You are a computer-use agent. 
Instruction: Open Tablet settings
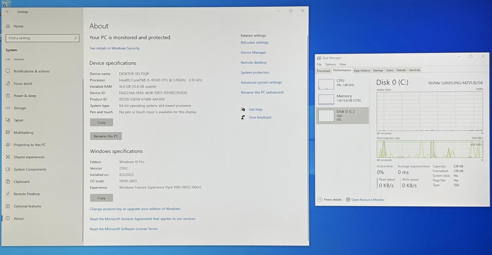tap(18, 120)
